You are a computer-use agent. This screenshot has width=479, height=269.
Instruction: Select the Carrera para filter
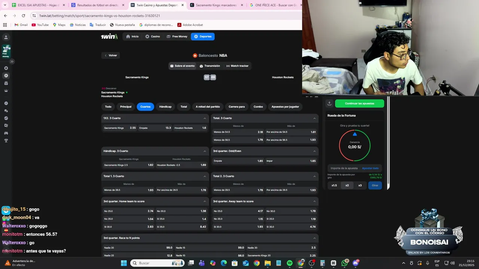(237, 106)
